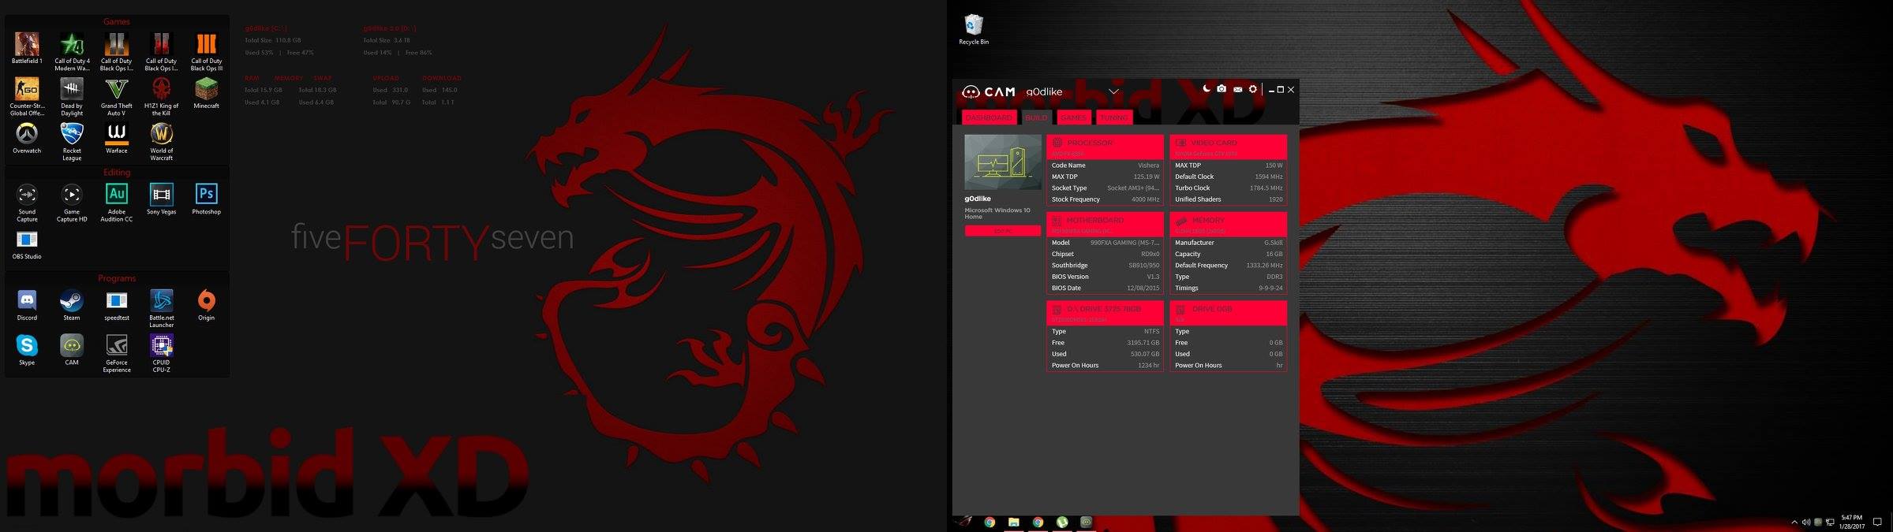Switch to the Dashboard tab
Image resolution: width=1893 pixels, height=532 pixels.
[x=989, y=117]
